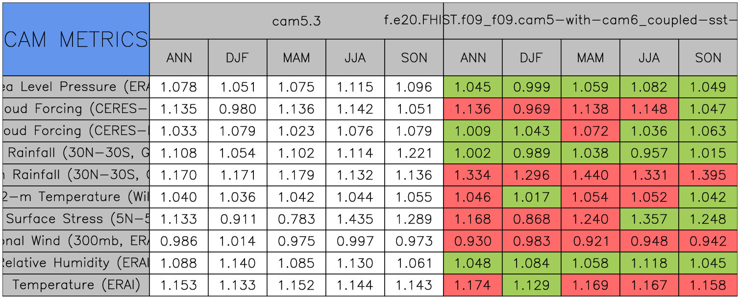Select the cell showing 0.783
Image resolution: width=740 pixels, height=299 pixels.
pos(296,219)
